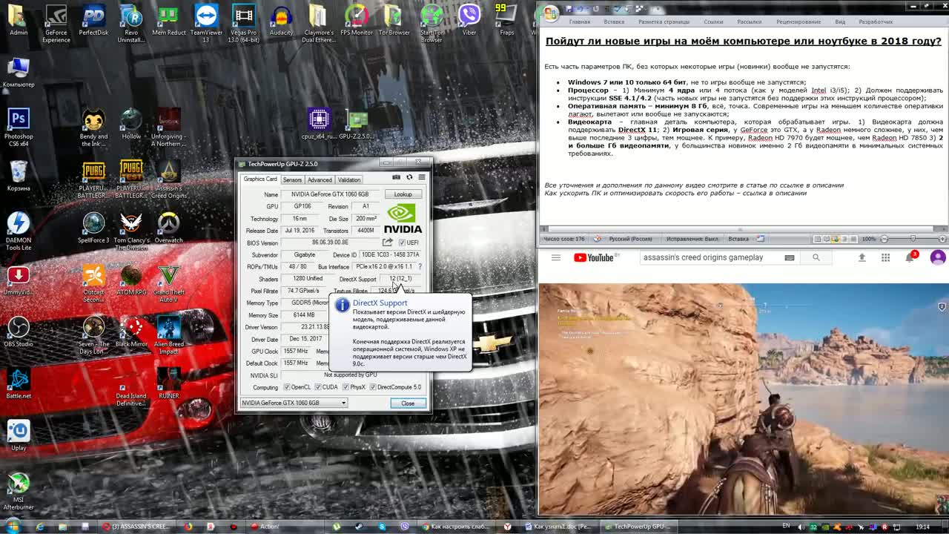Open the Audacity desktop icon
The image size is (949, 534).
(x=281, y=21)
